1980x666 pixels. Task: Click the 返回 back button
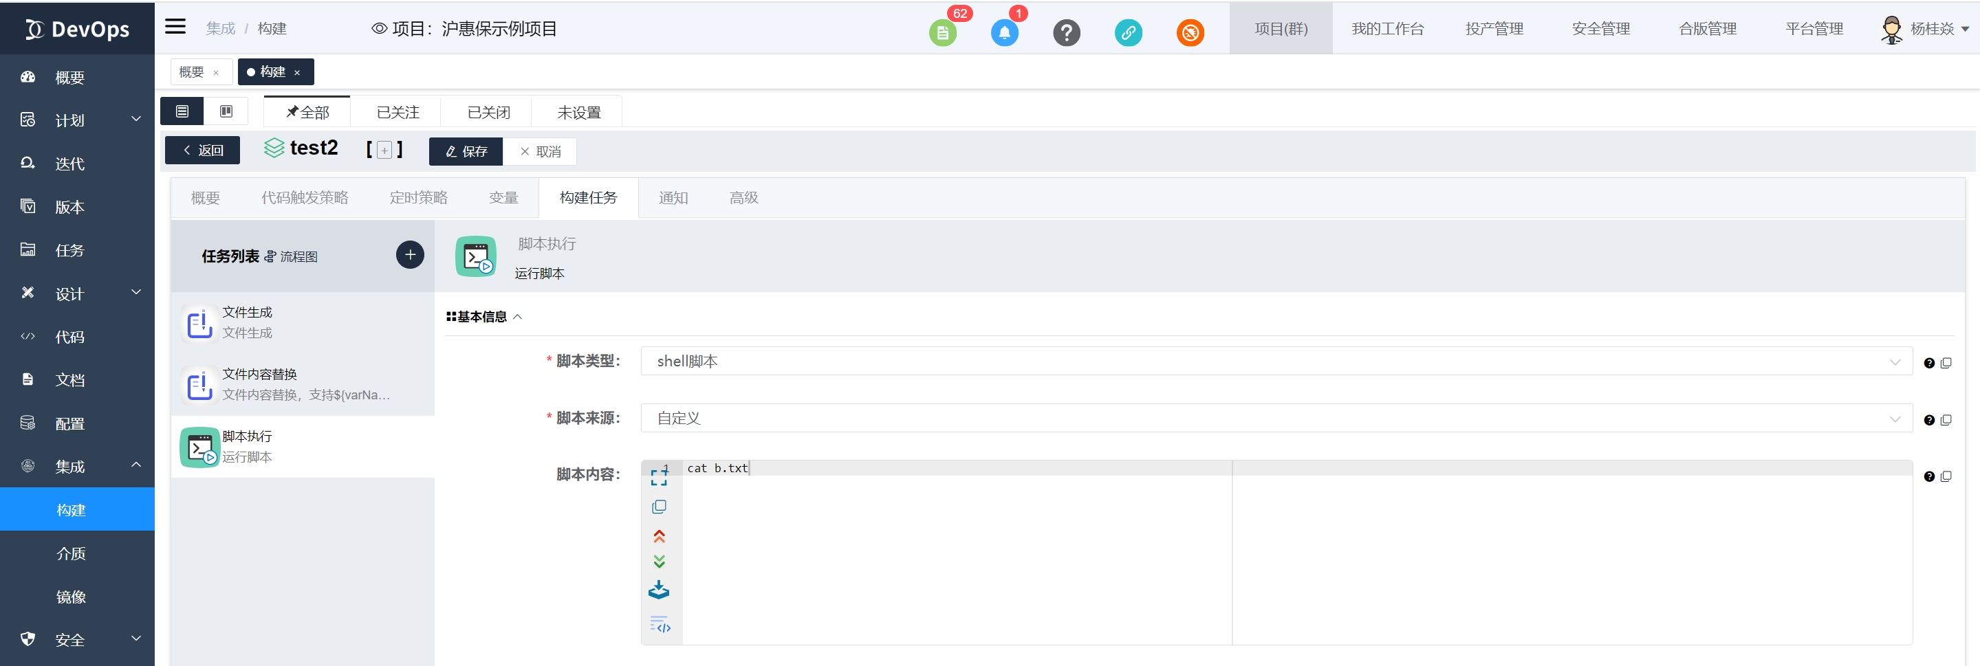[x=202, y=151]
